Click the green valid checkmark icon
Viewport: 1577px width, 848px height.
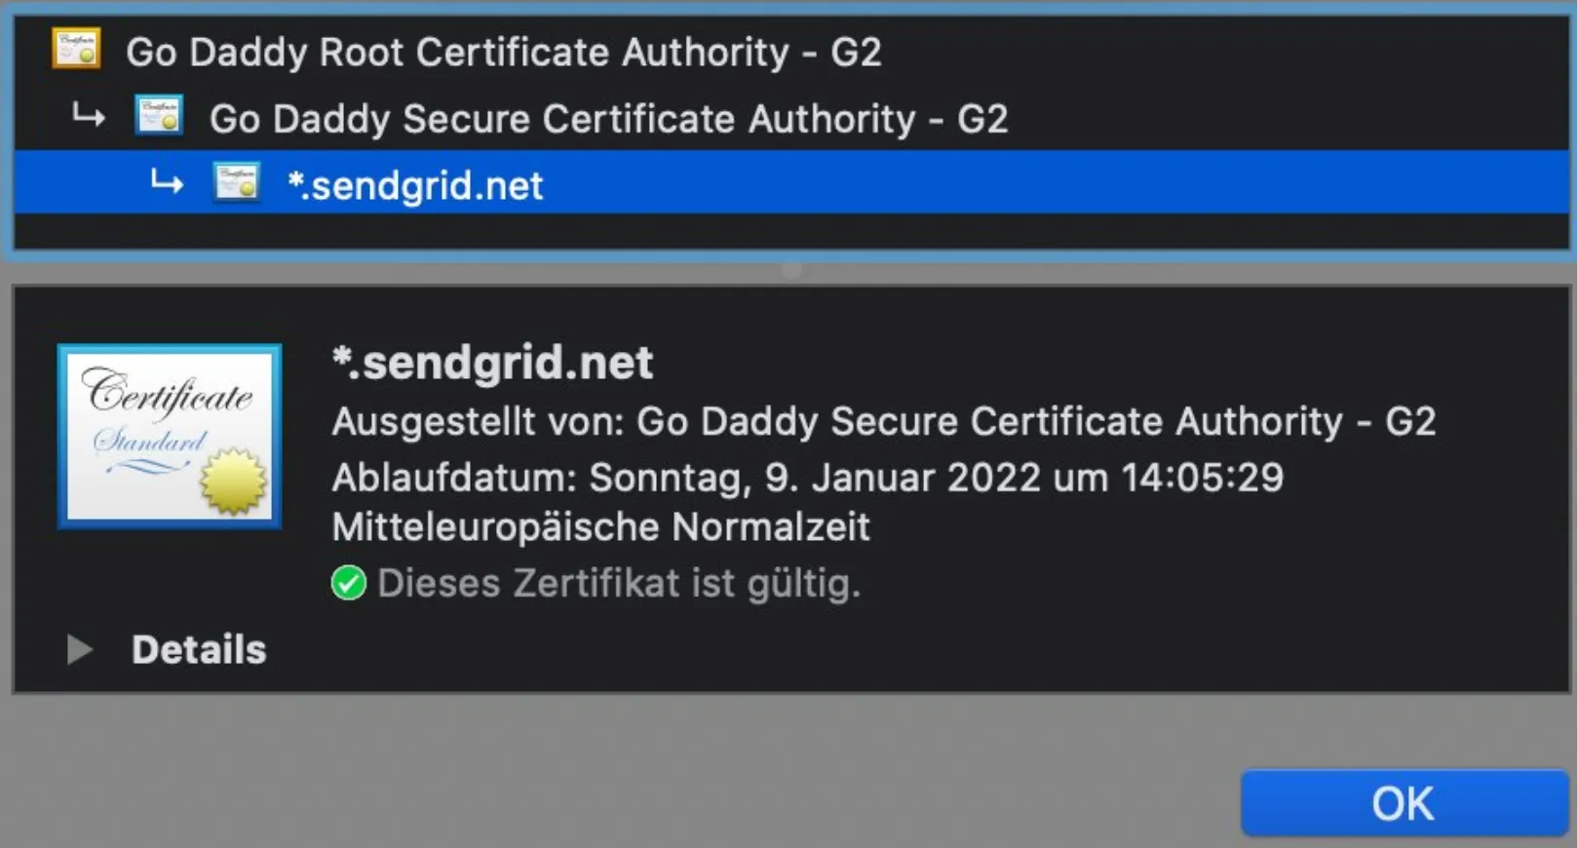tap(348, 583)
